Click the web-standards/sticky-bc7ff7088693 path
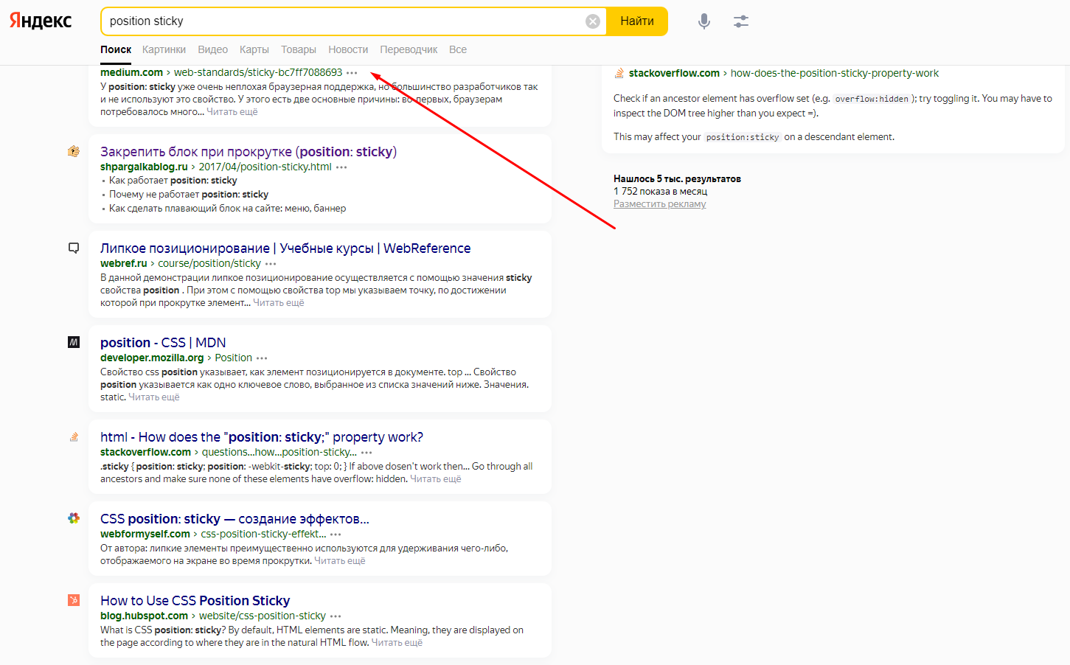 [258, 72]
